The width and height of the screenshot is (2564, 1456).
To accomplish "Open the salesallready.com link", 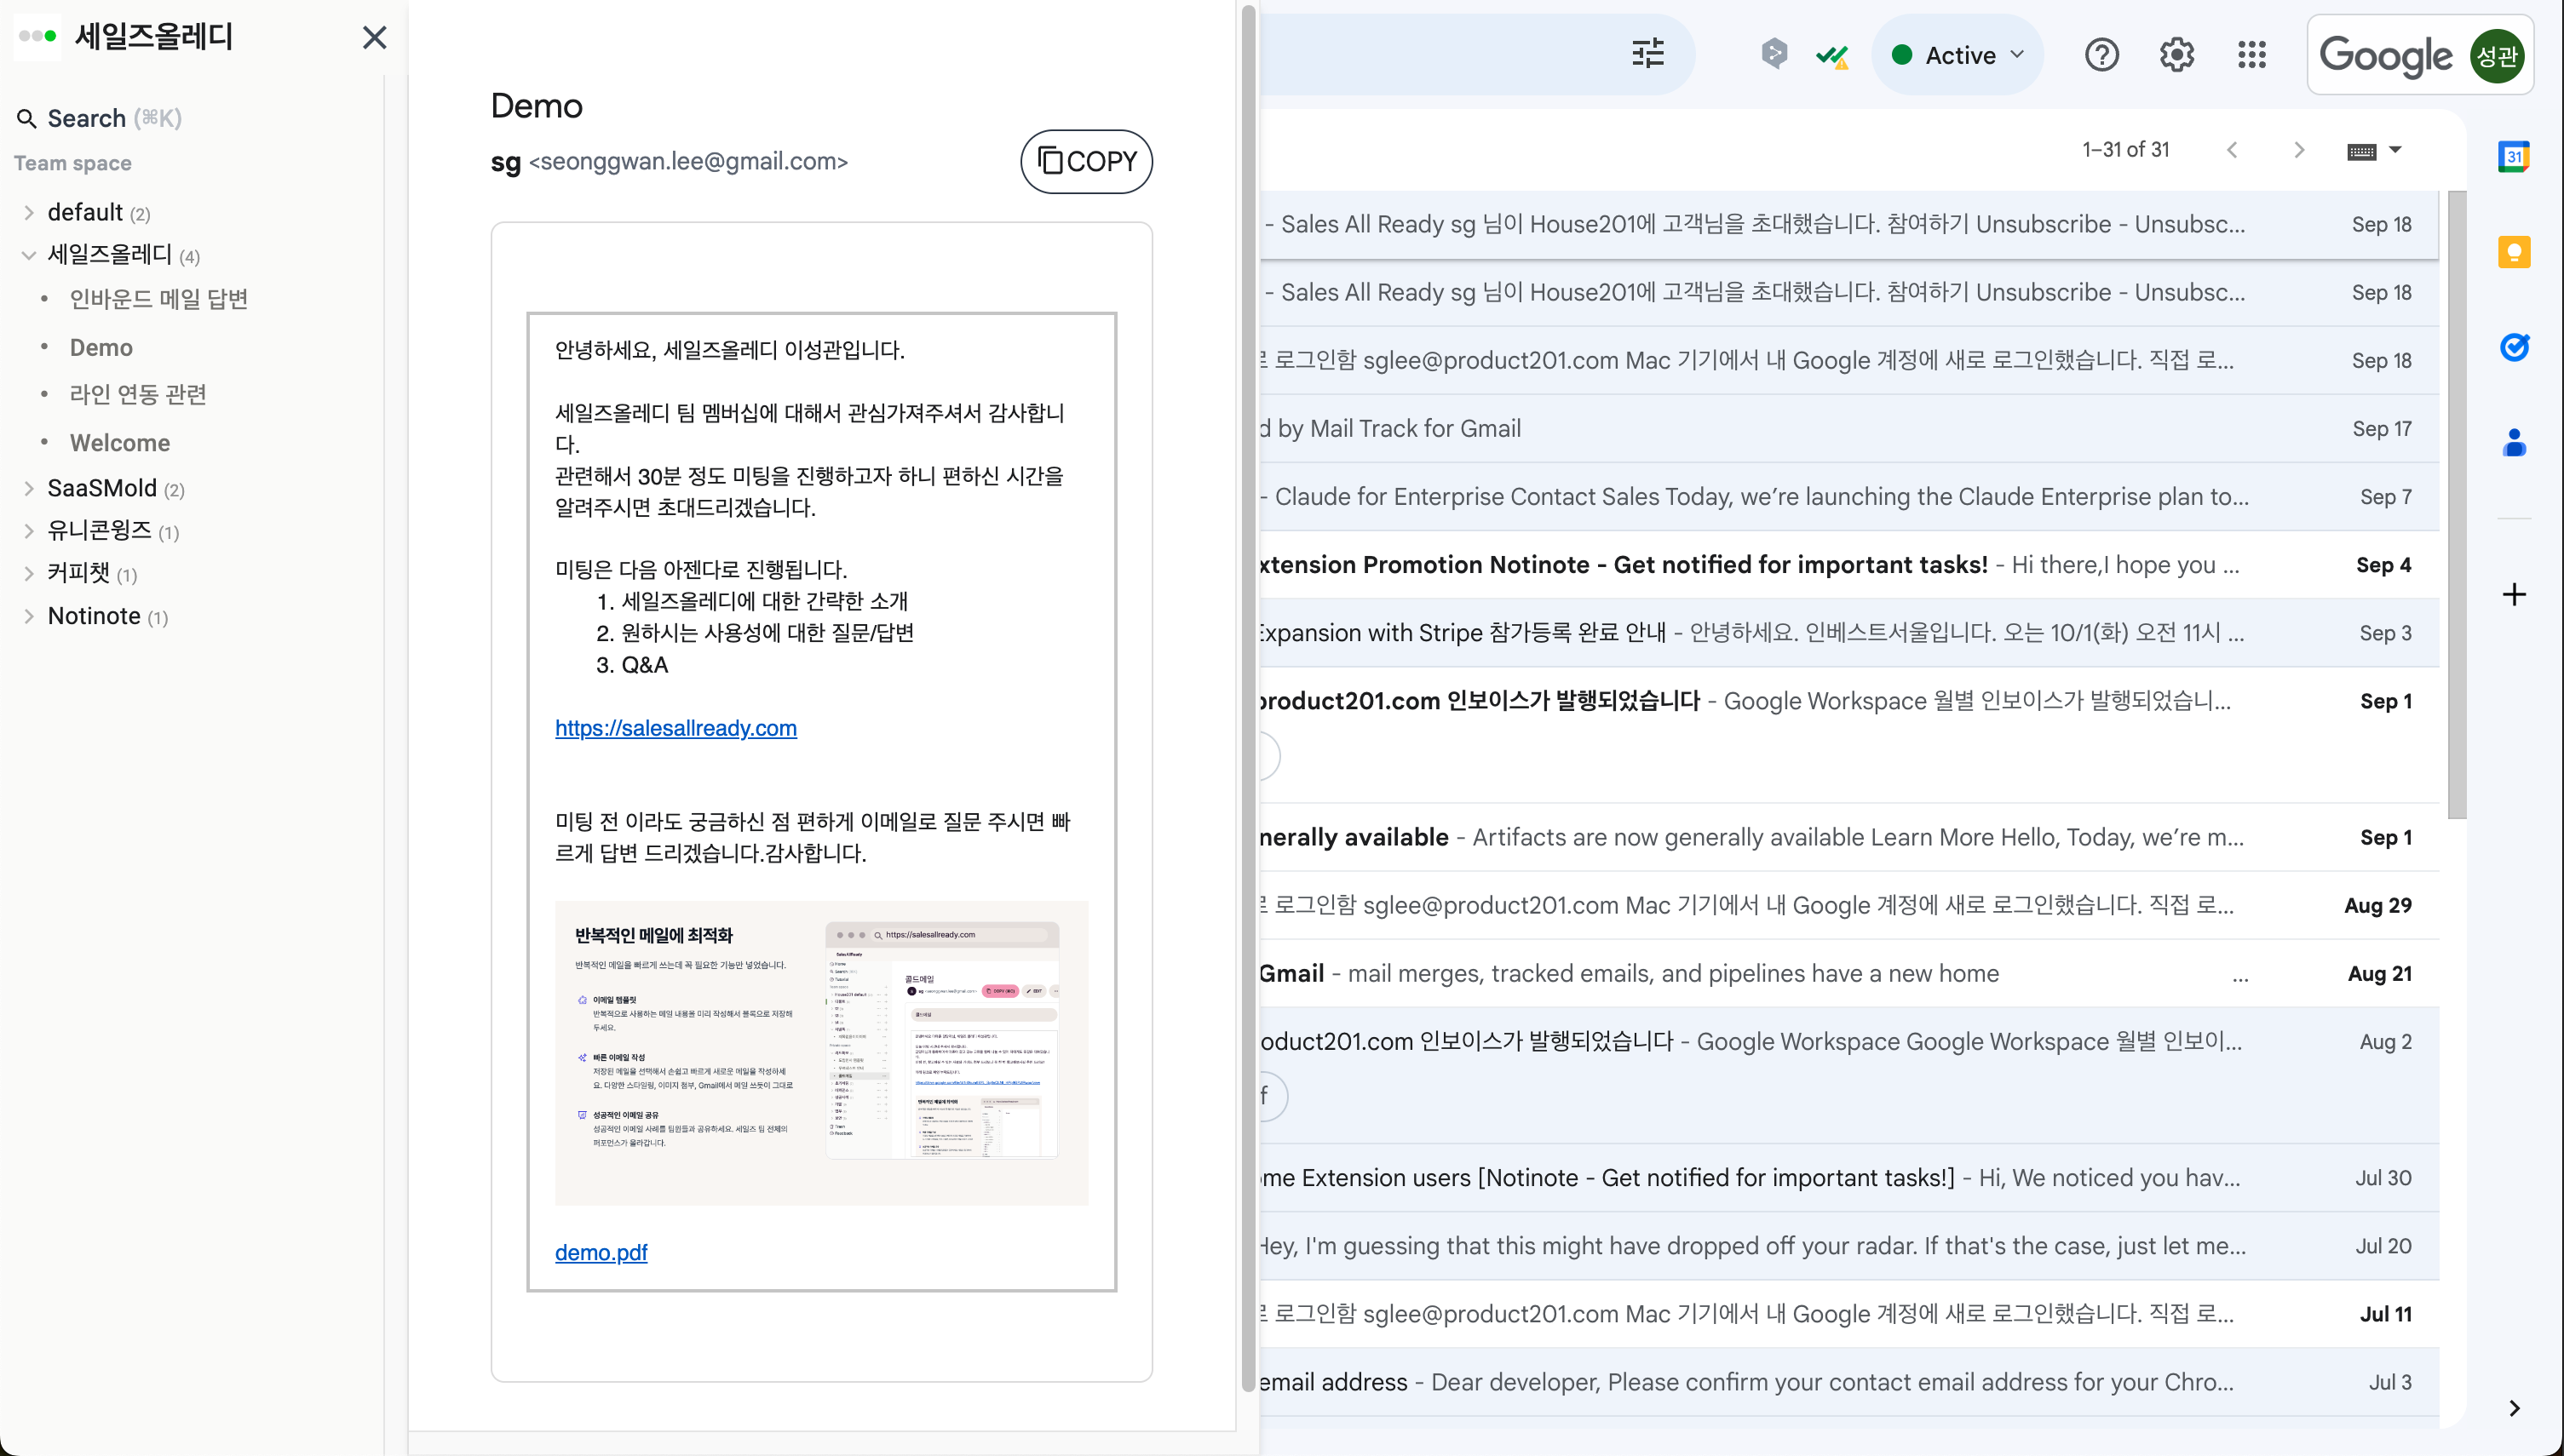I will pyautogui.click(x=675, y=728).
